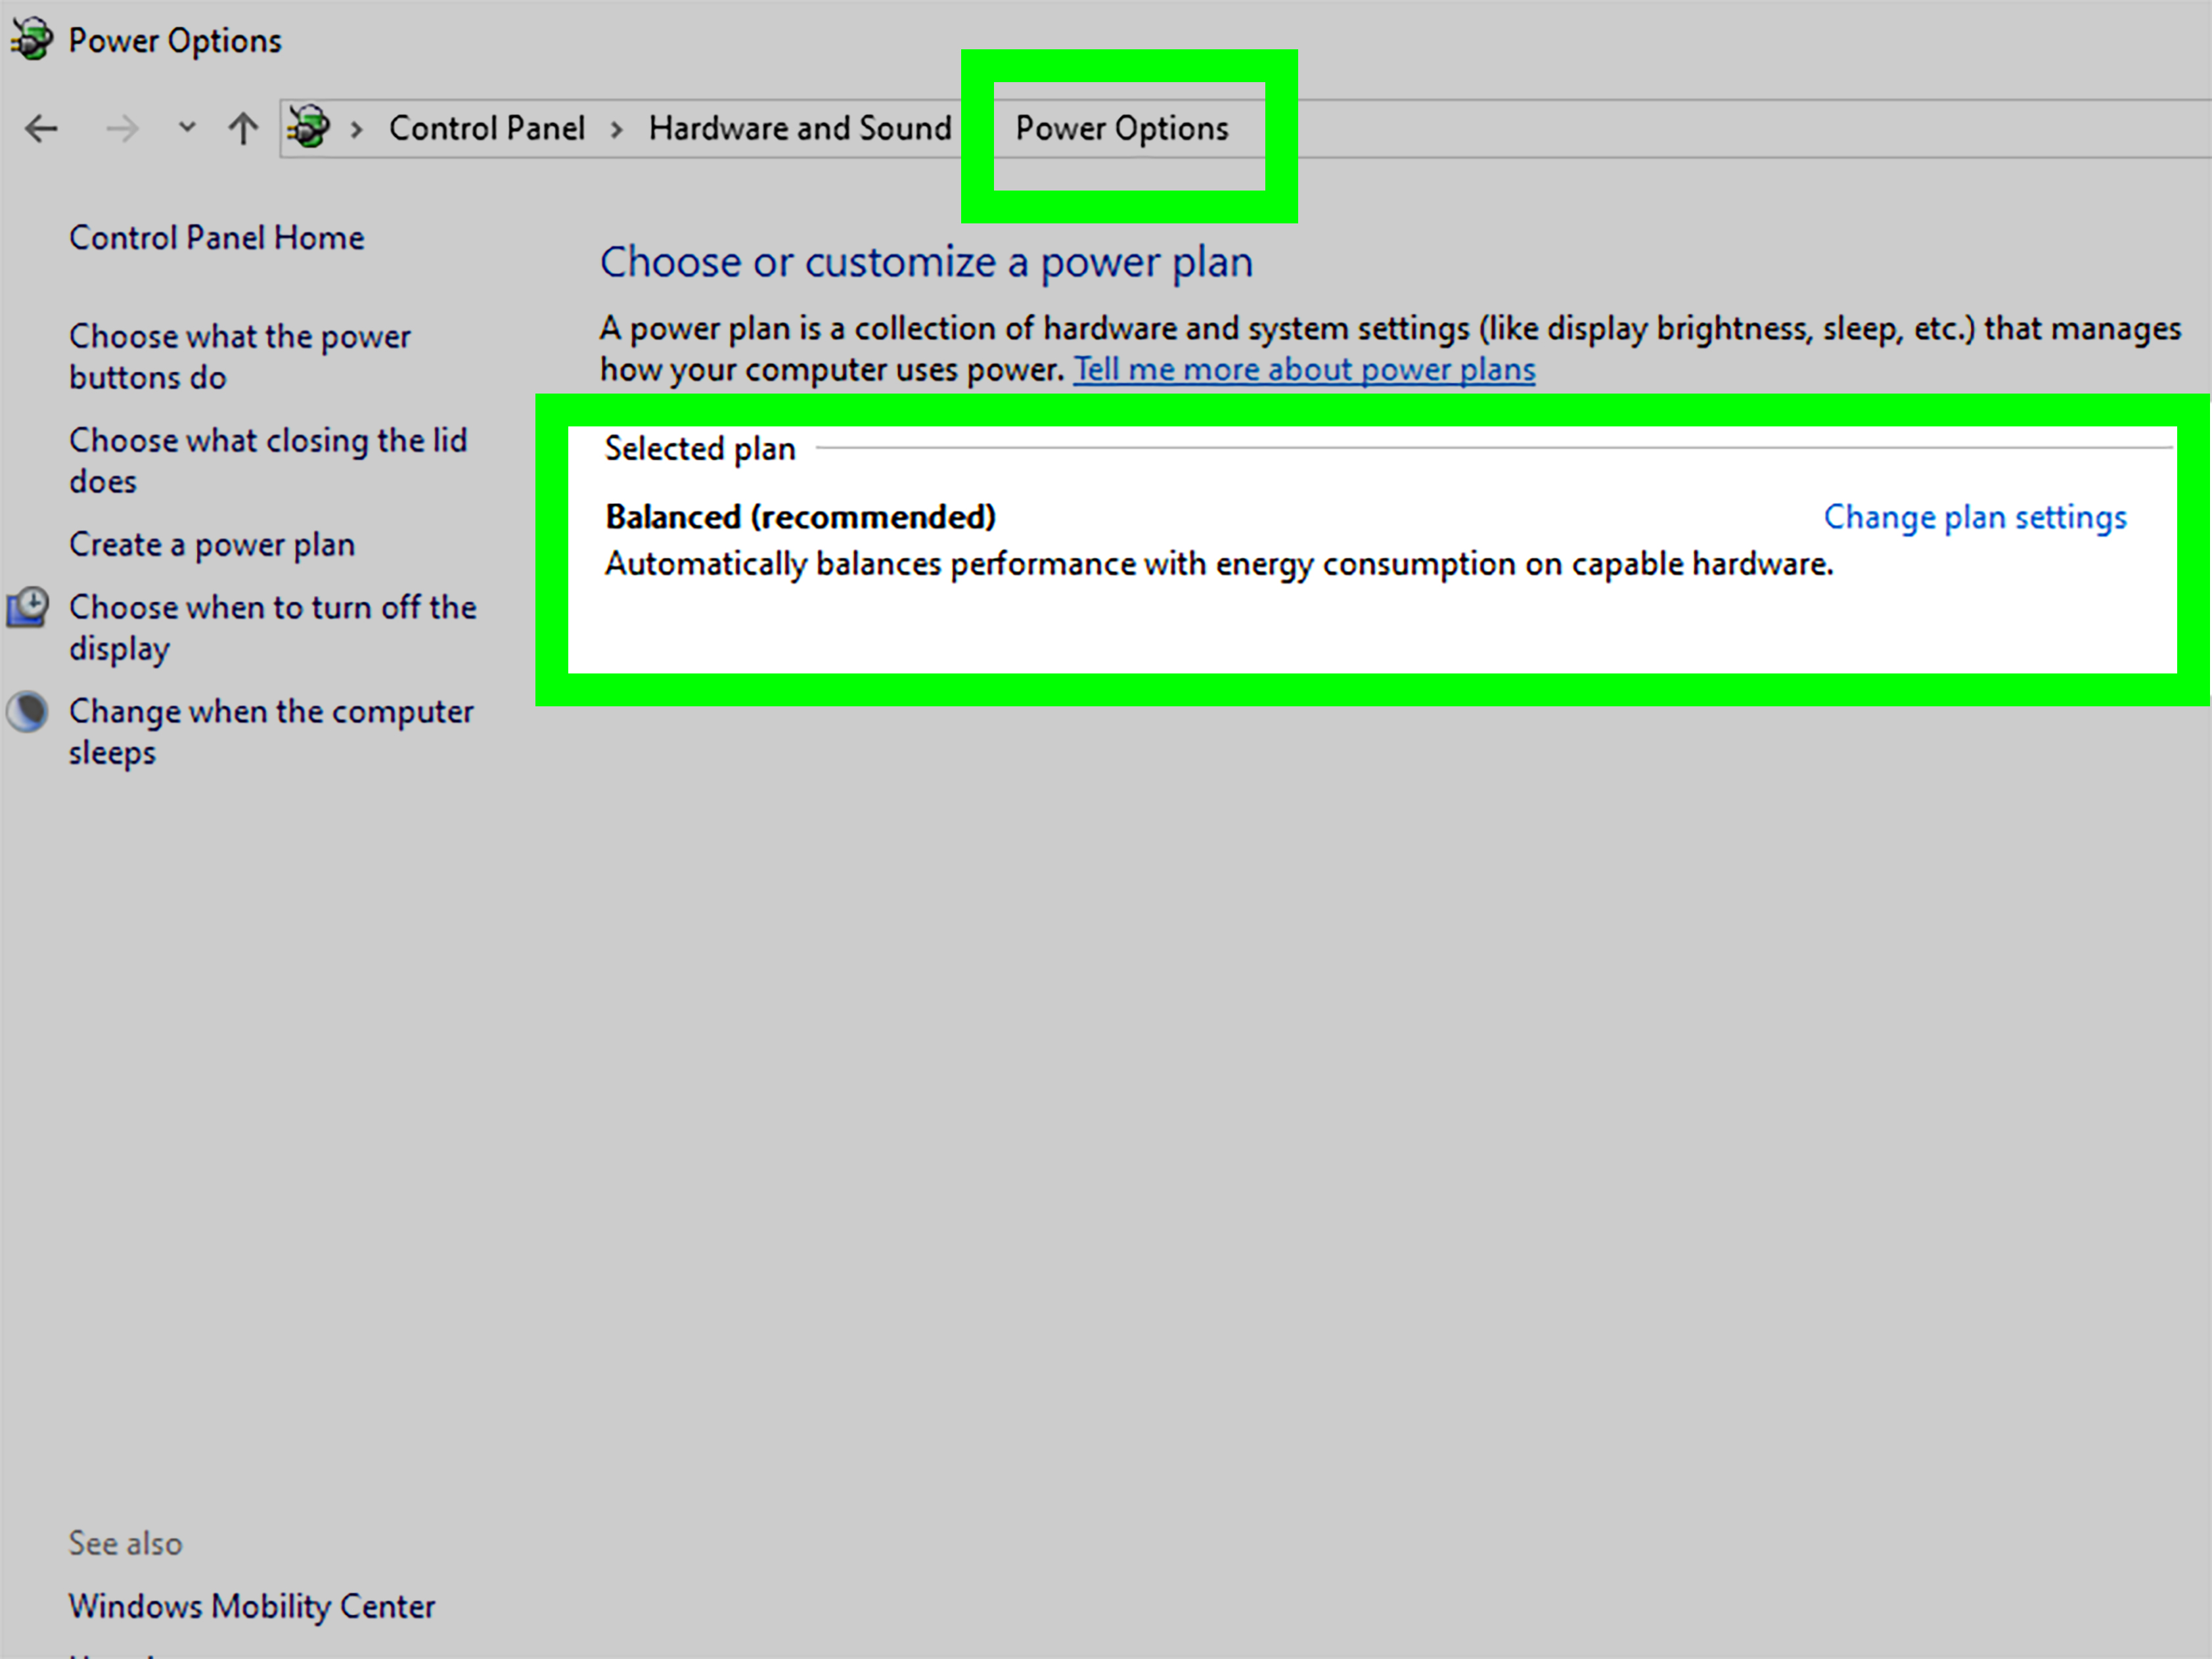This screenshot has width=2212, height=1659.
Task: Open Choose what the power buttons do
Action: 240,357
